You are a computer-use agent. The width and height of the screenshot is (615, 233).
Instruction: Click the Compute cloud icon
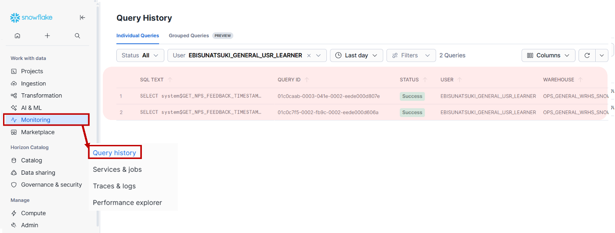point(14,213)
